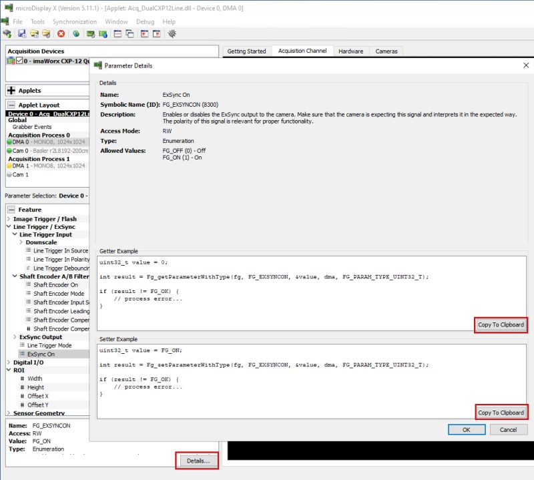Viewport: 534px width, 480px height.
Task: Select the Offset X parameter
Action: [x=38, y=396]
